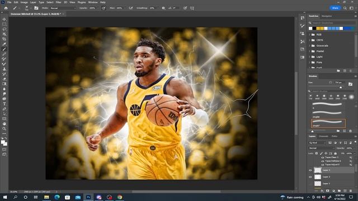Toggle layer filtering switch in Layers panel
Image resolution: width=358 pixels, height=201 pixels.
click(356, 142)
